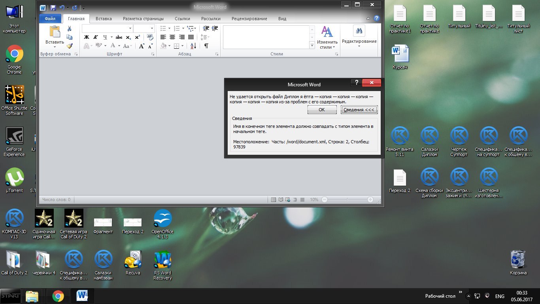Align text right
This screenshot has height=304, width=540.
click(181, 37)
